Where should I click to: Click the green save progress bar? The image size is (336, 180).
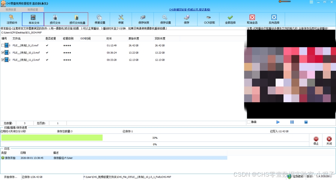(x=52, y=138)
